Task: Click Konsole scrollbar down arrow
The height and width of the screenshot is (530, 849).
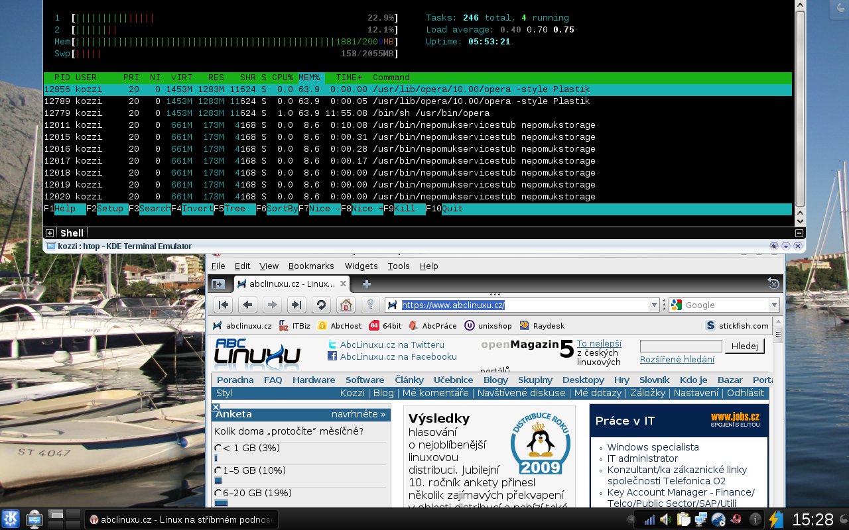Action: [800, 221]
